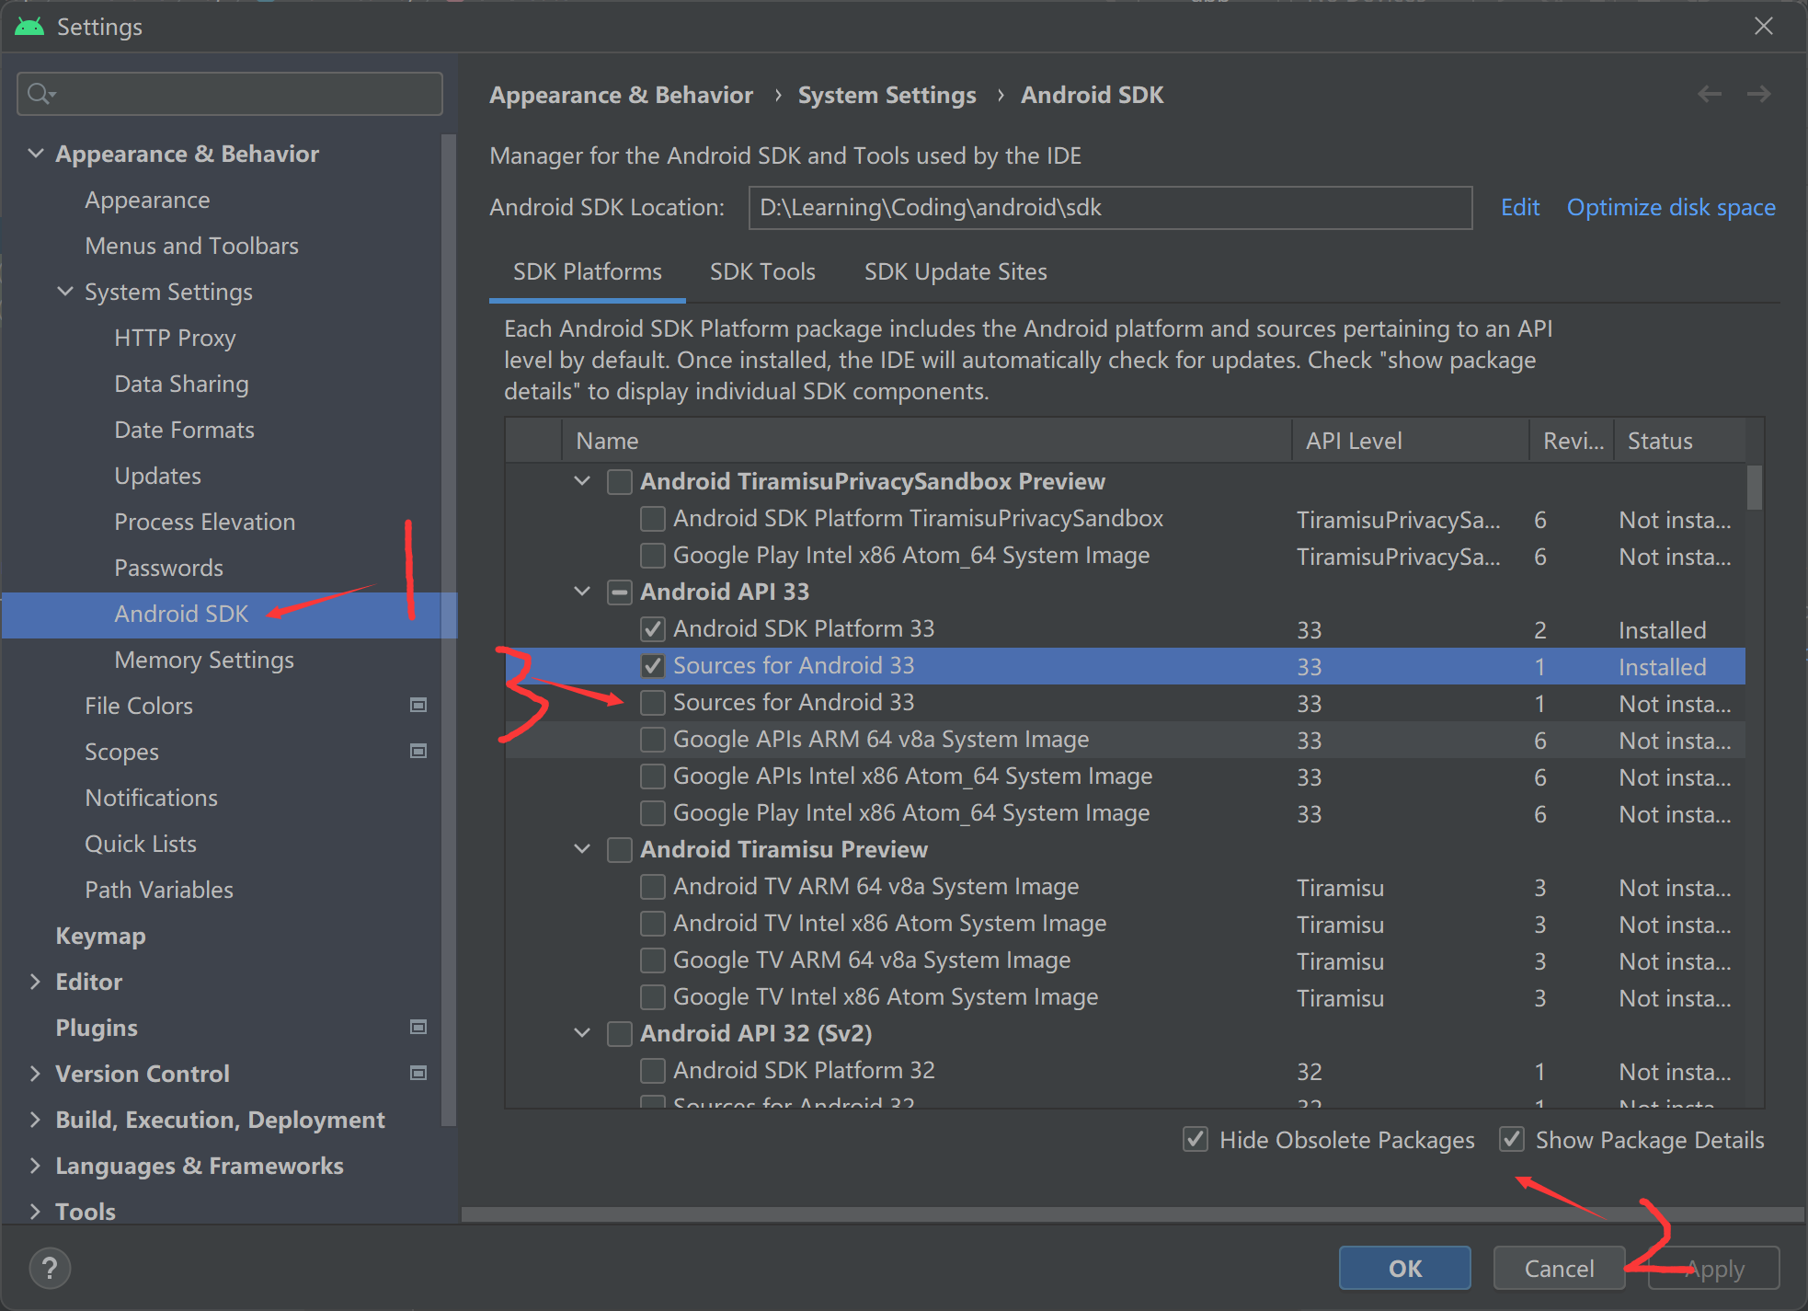Go forward using the right arrow icon
Screen dimensions: 1808x1311
click(x=1758, y=94)
